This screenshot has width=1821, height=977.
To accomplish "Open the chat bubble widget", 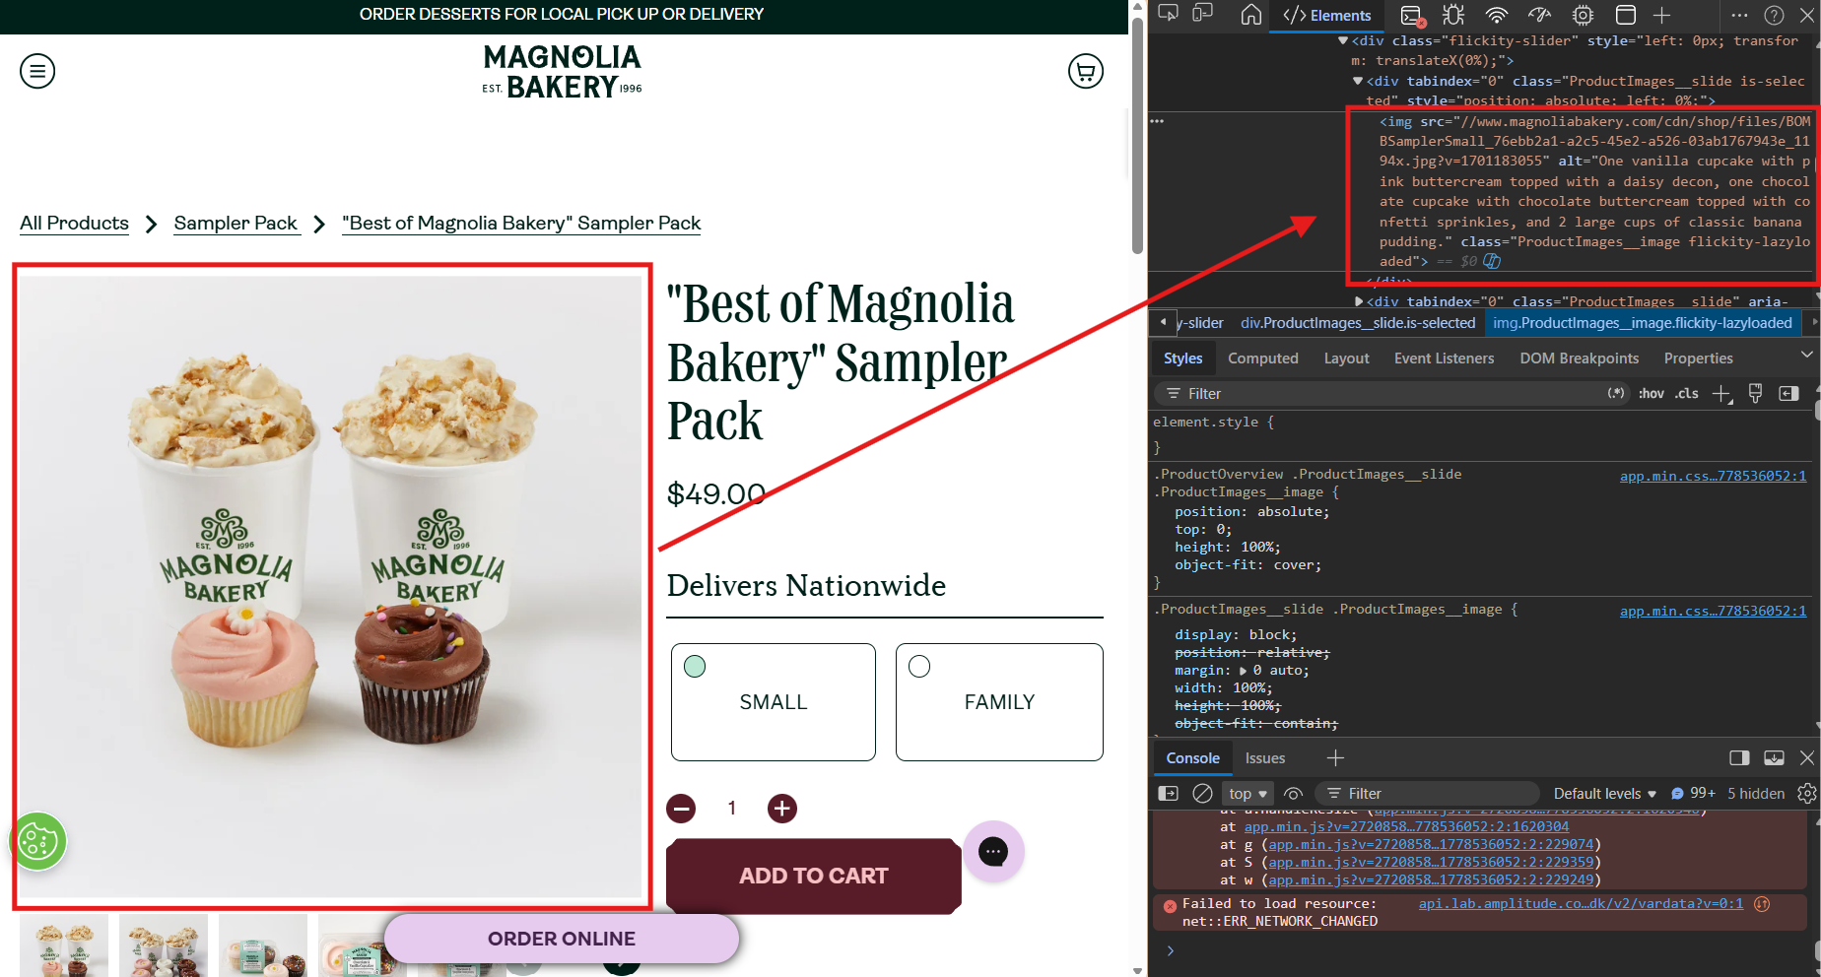I will [993, 851].
